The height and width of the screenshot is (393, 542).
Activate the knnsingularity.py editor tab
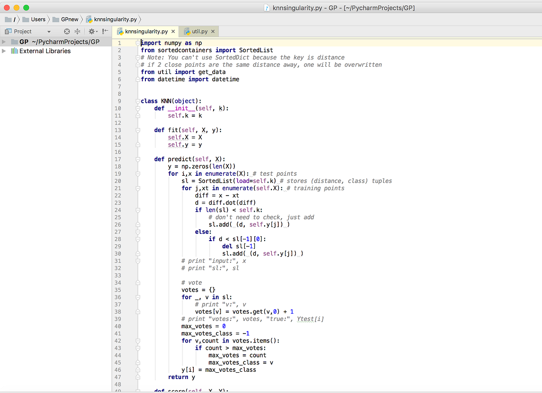145,32
